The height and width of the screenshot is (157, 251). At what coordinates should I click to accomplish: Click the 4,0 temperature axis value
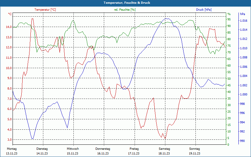tap(9, 129)
